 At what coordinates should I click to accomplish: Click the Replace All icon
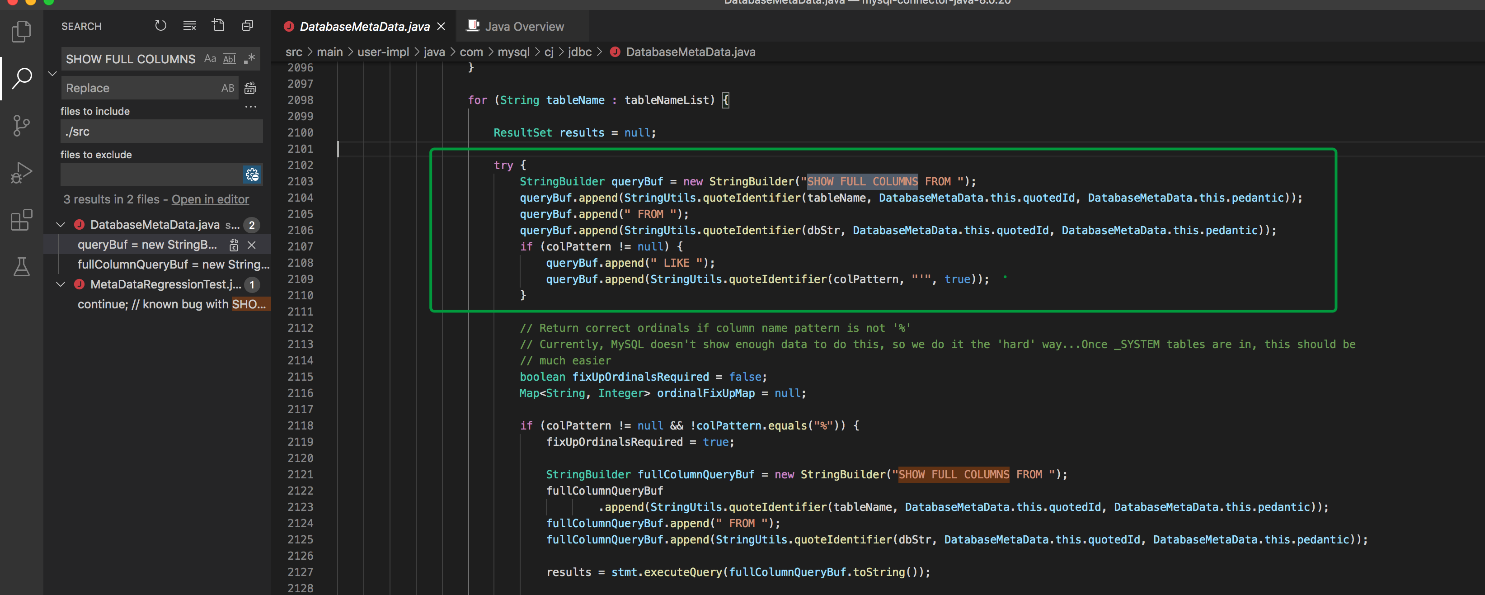(250, 88)
